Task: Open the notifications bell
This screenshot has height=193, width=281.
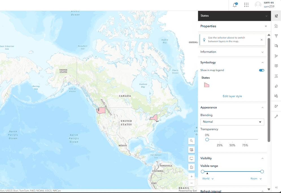Action: pos(235,5)
